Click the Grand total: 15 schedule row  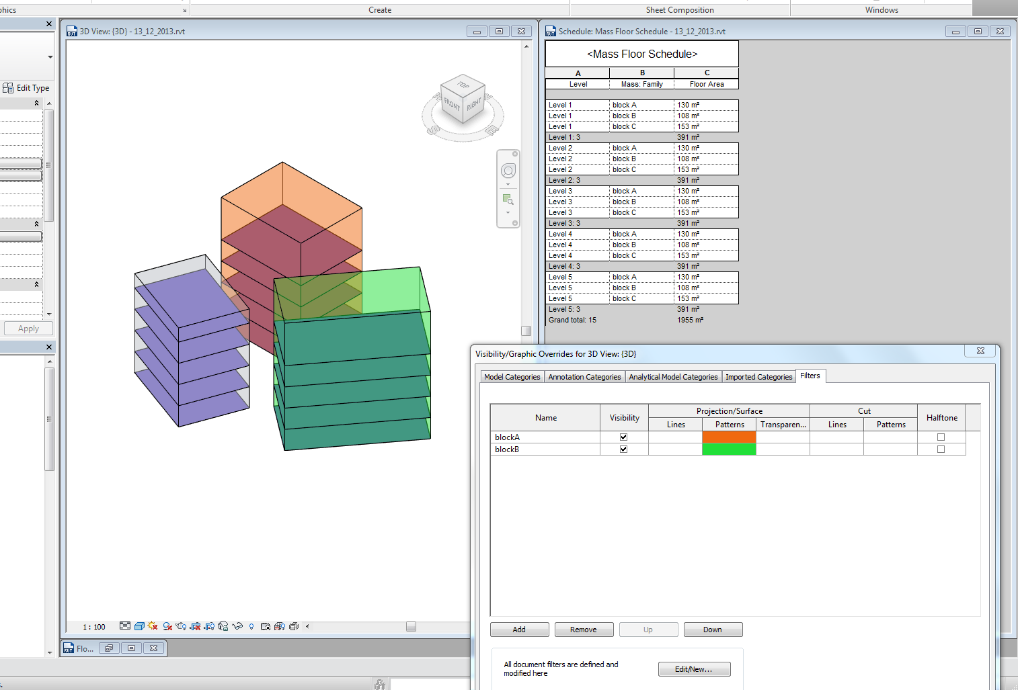tap(642, 320)
